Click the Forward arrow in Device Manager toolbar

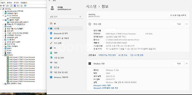click(x=4, y=6)
